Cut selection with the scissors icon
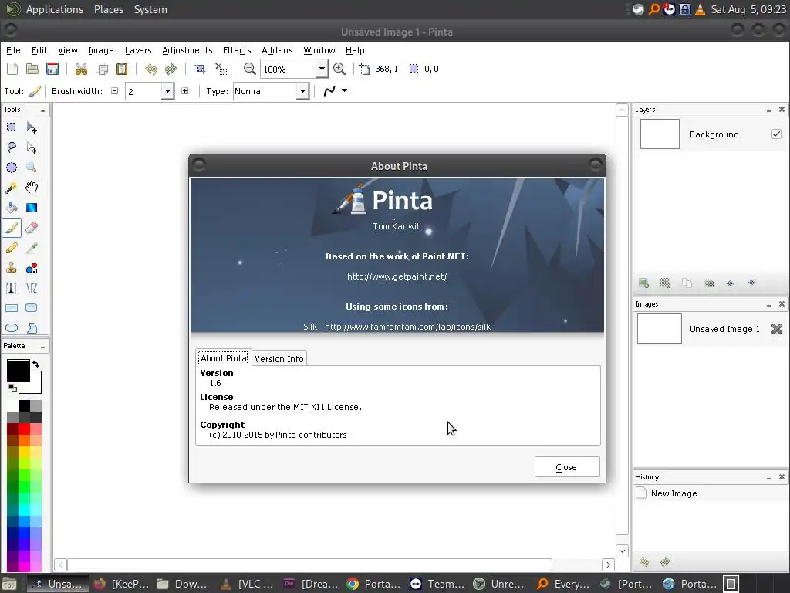The height and width of the screenshot is (593, 790). pos(81,69)
